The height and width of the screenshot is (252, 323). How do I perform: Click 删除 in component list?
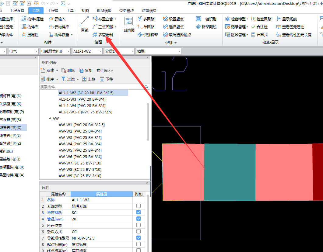coord(68,70)
